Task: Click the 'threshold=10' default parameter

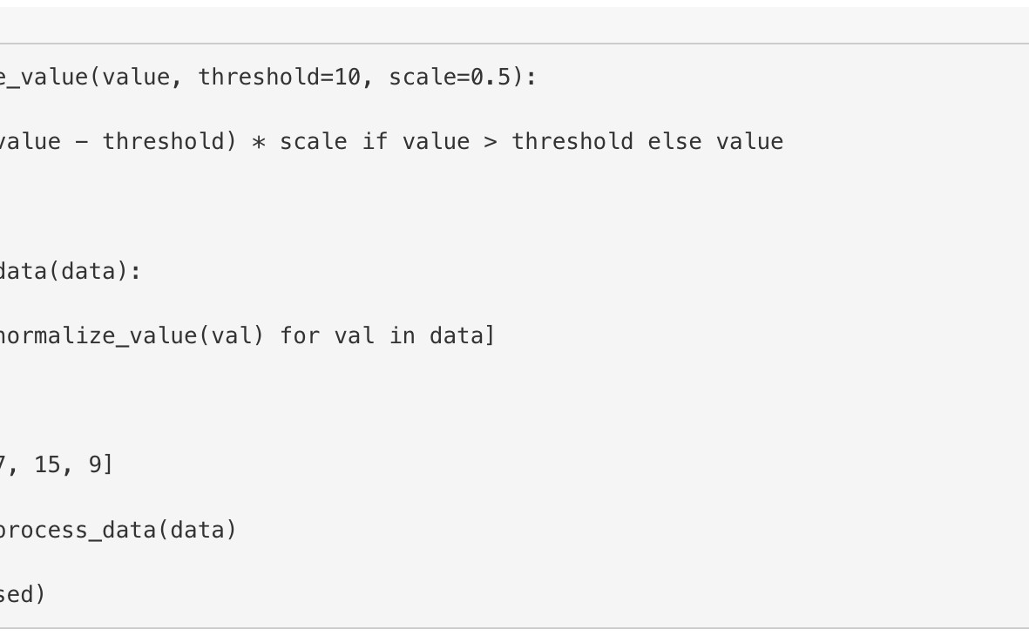Action: [279, 78]
